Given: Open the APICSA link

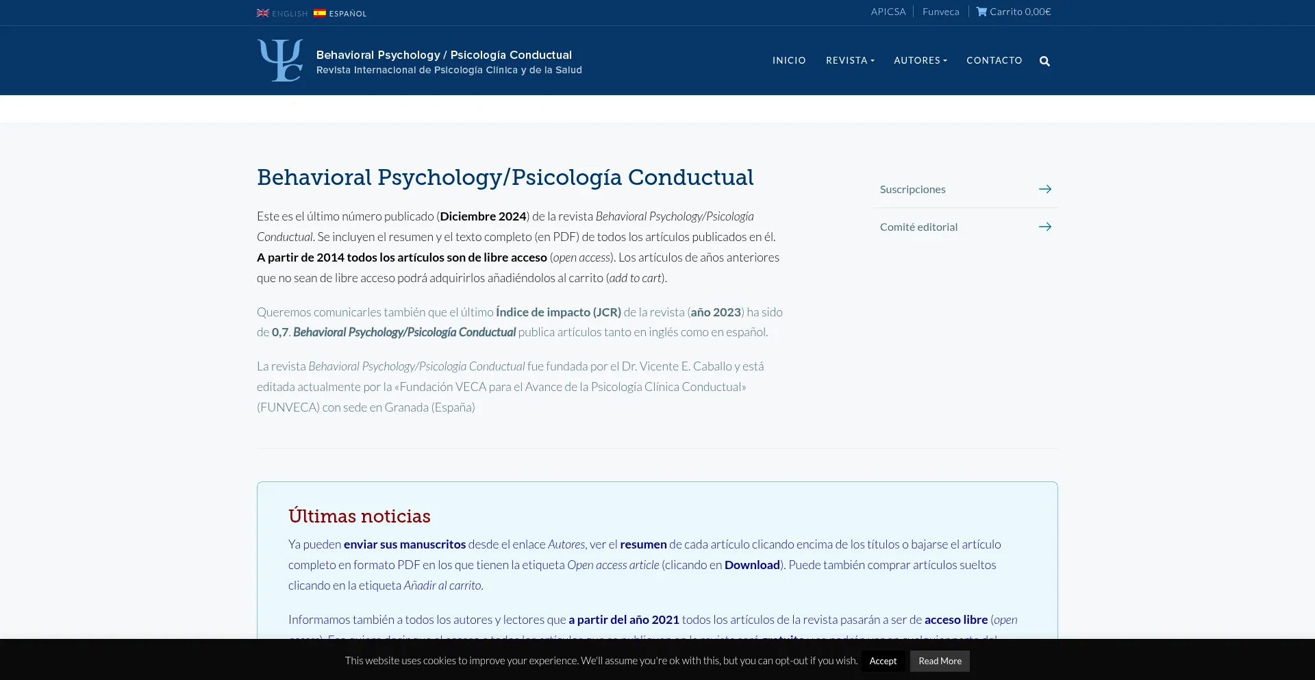Looking at the screenshot, I should point(888,12).
